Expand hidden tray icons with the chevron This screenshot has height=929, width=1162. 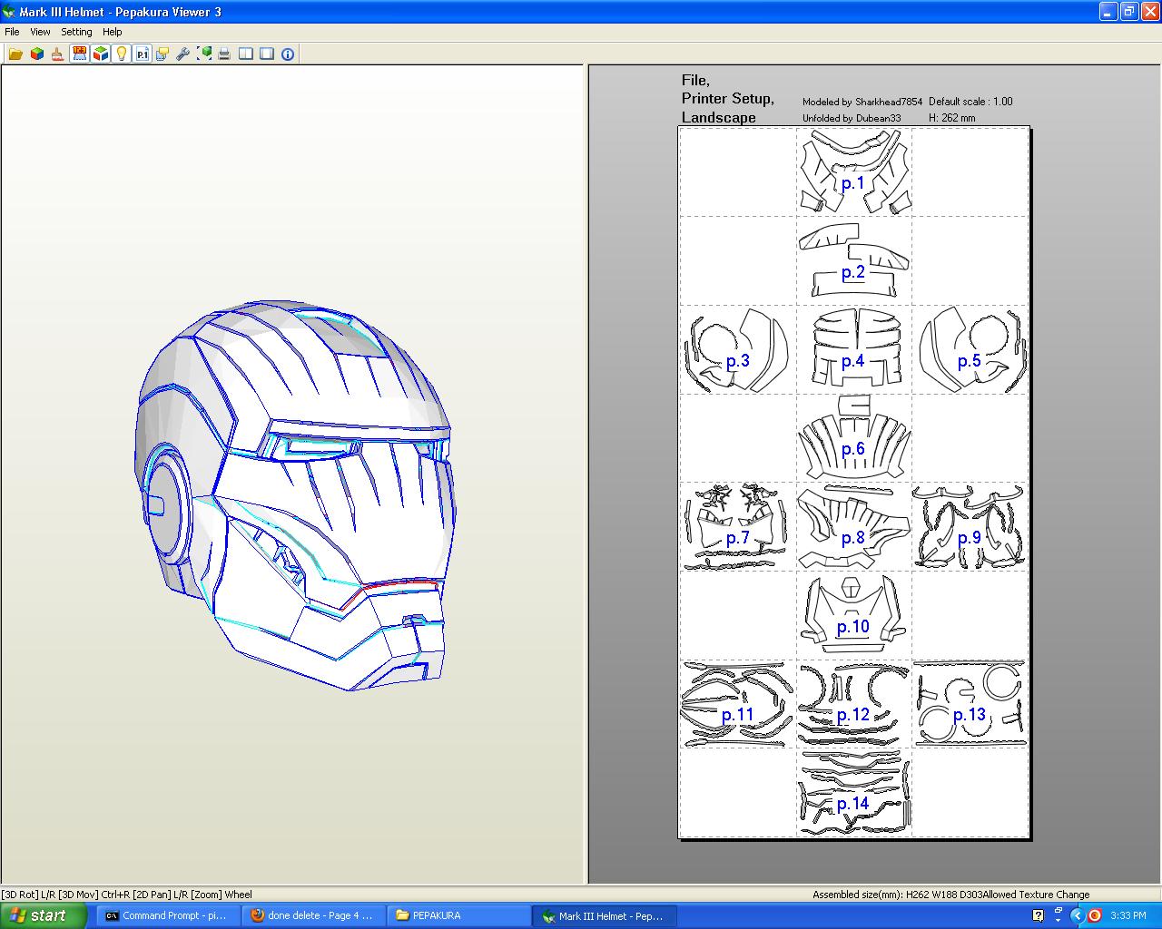pyautogui.click(x=1078, y=915)
